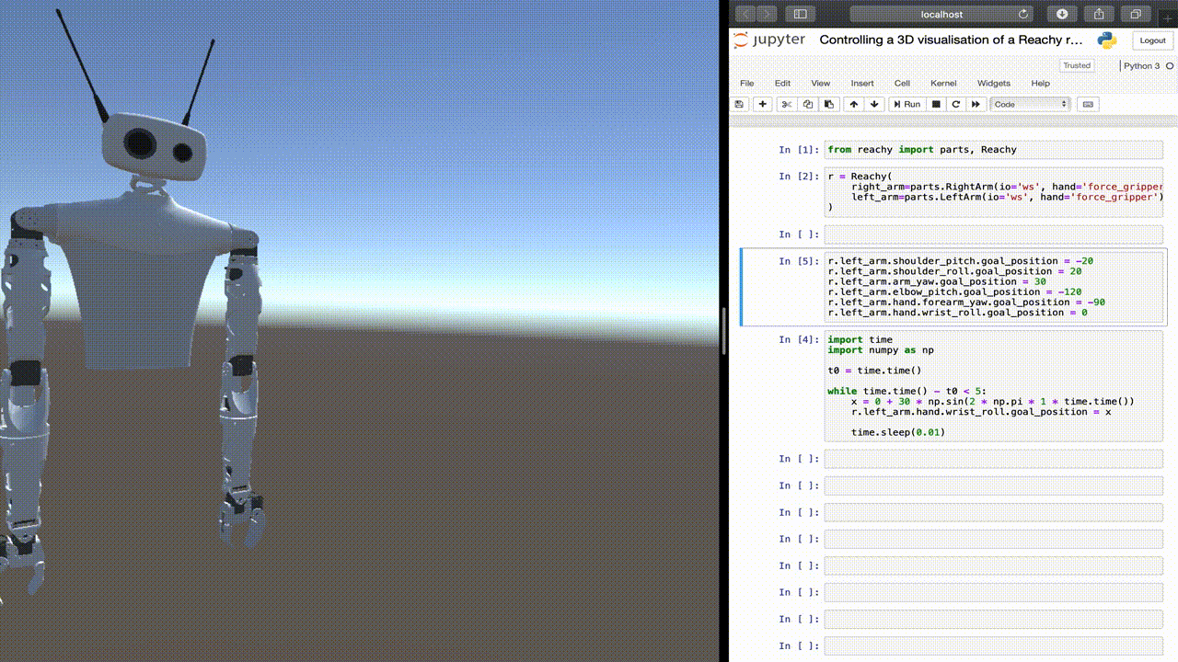
Task: Reload the page in Safari
Action: (1023, 14)
